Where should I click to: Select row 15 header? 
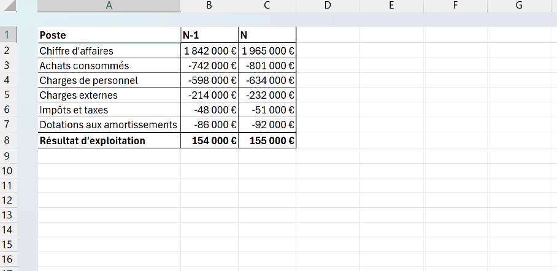(x=8, y=245)
